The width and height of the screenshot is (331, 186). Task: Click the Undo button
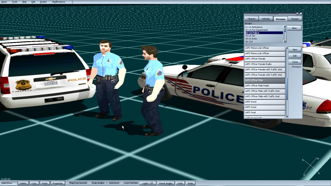coord(180,183)
